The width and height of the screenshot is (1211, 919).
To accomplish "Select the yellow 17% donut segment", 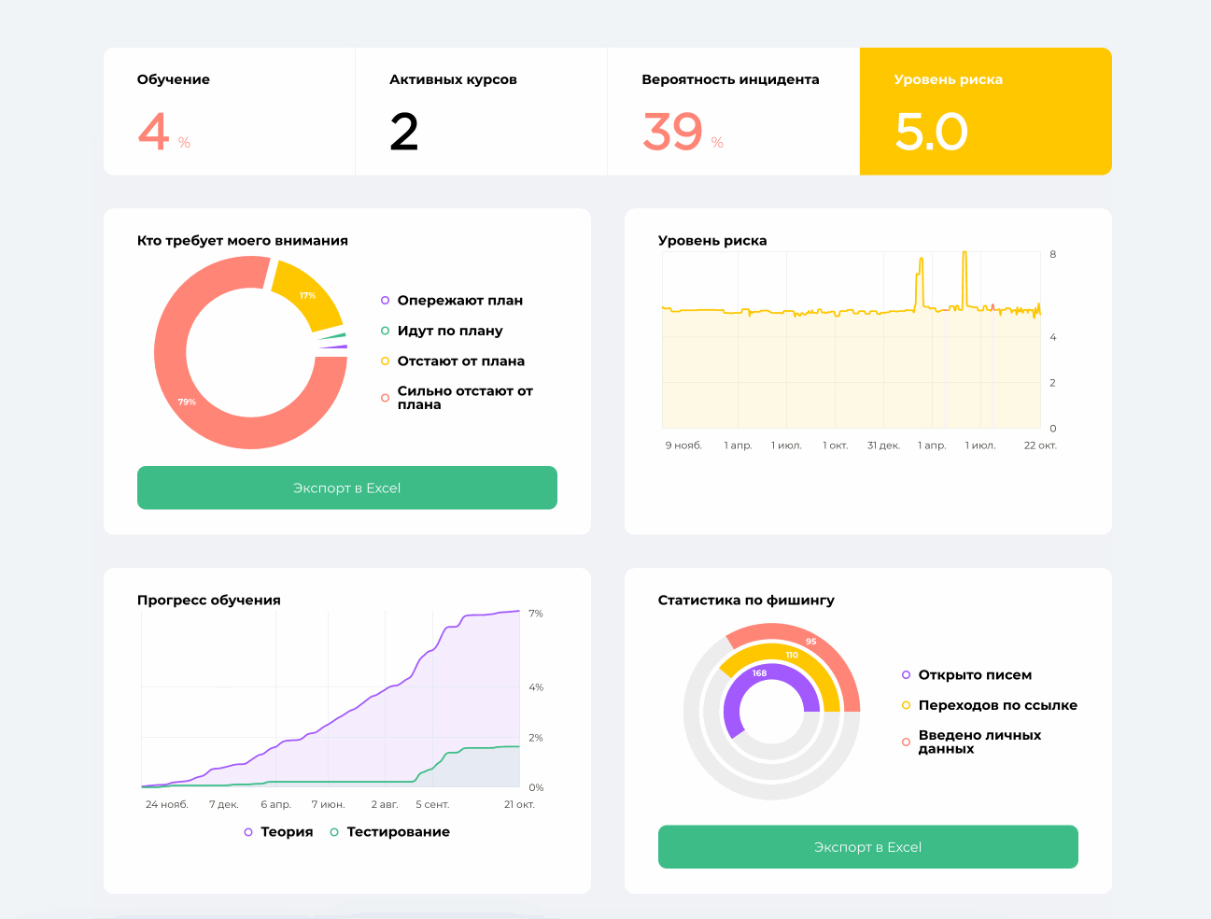I will (309, 294).
